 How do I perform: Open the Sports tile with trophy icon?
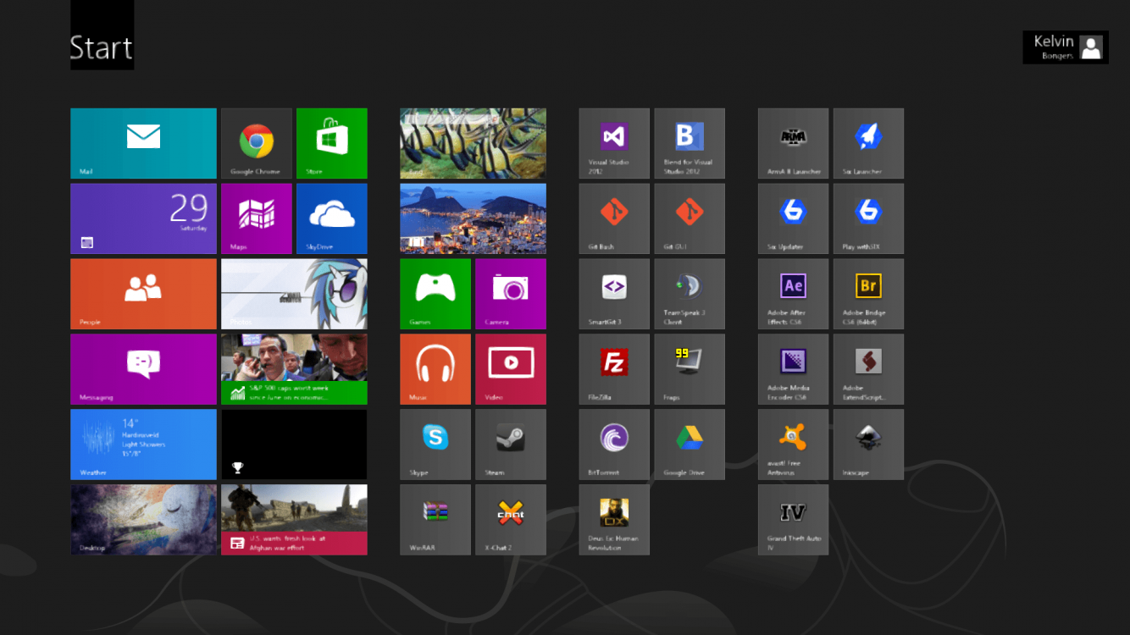[x=294, y=444]
